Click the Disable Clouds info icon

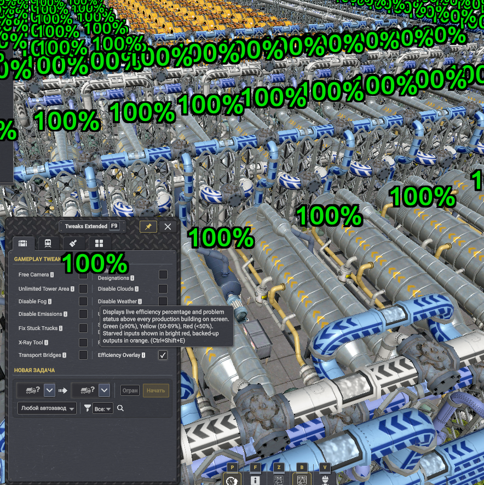137,289
